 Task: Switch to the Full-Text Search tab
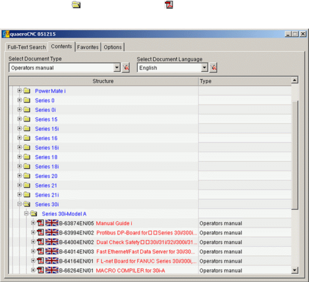click(x=27, y=47)
